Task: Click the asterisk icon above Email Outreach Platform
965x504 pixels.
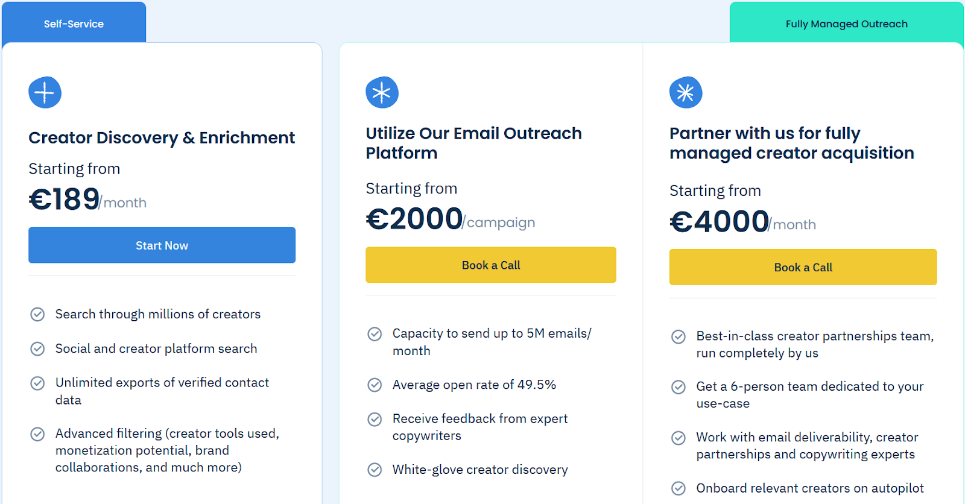Action: [x=382, y=92]
